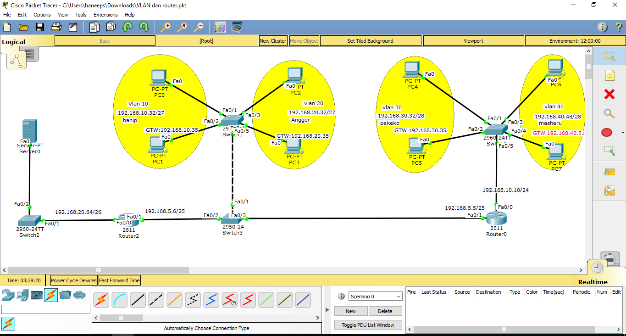
Task: Open the Options menu
Action: 42,14
